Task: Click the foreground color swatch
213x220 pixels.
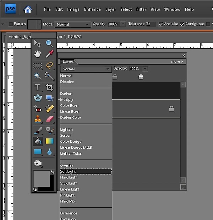Action: pos(42,179)
